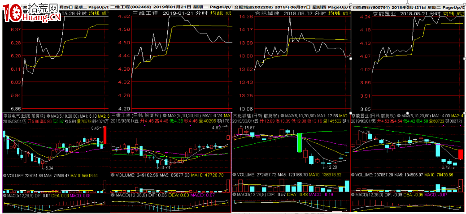Open MA3 indicator menu in 三维工程 daily chart
Viewport: 466px width, 214px height.
(164, 116)
